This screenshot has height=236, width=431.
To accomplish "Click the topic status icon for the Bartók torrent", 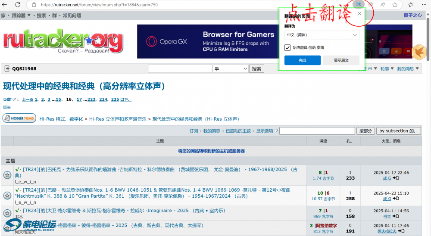I will [x=7, y=175].
